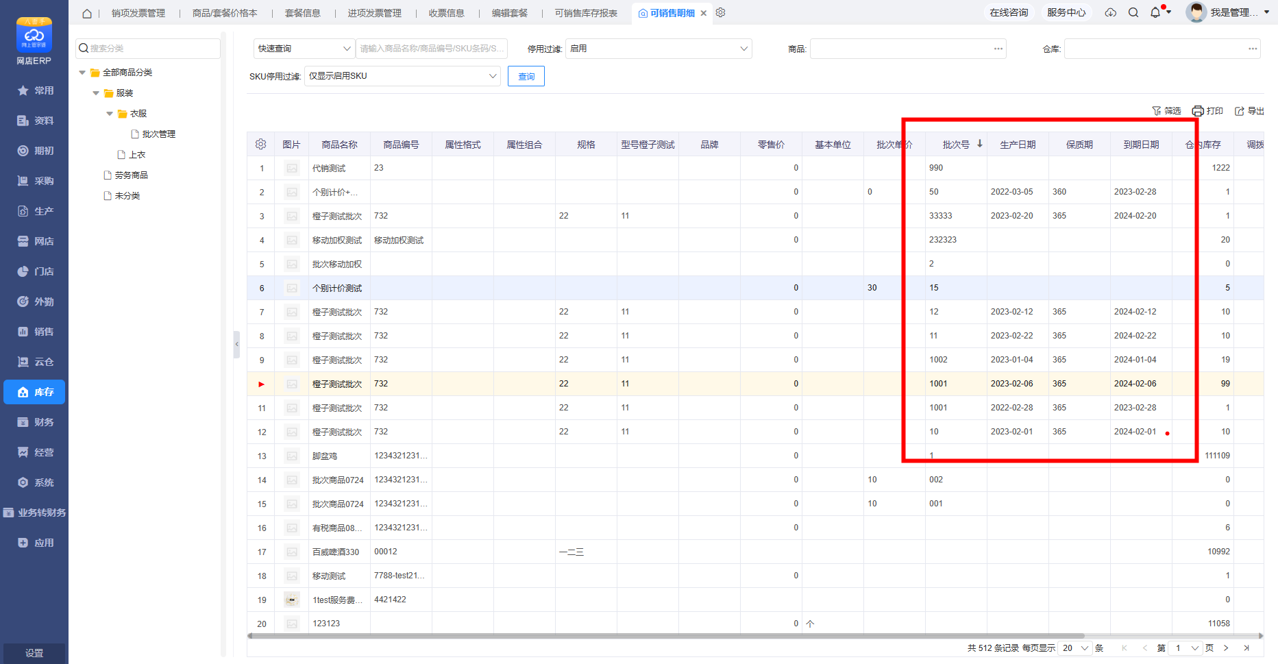The image size is (1278, 664).
Task: Click the user avatar picture
Action: pos(1196,12)
